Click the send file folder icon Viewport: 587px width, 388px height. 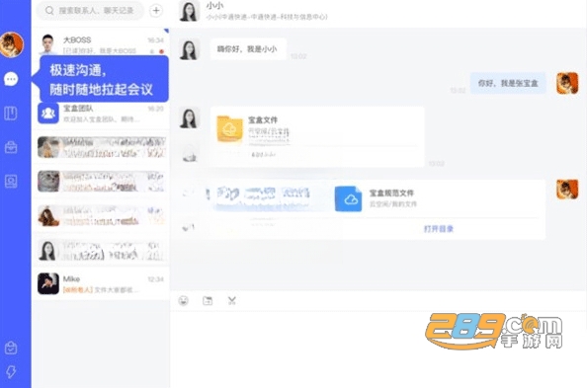(x=208, y=300)
